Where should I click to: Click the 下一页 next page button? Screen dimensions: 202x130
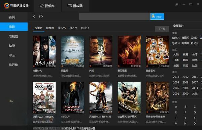(x=162, y=29)
